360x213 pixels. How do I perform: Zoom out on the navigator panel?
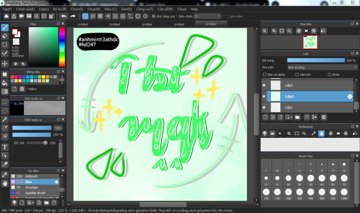click(289, 31)
